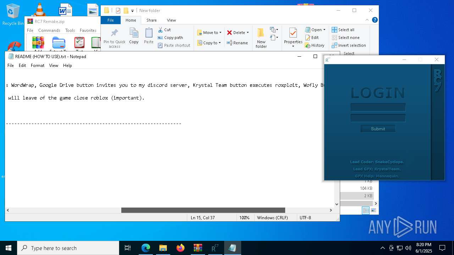
Task: Open WinRAR Favorites menu
Action: click(88, 30)
